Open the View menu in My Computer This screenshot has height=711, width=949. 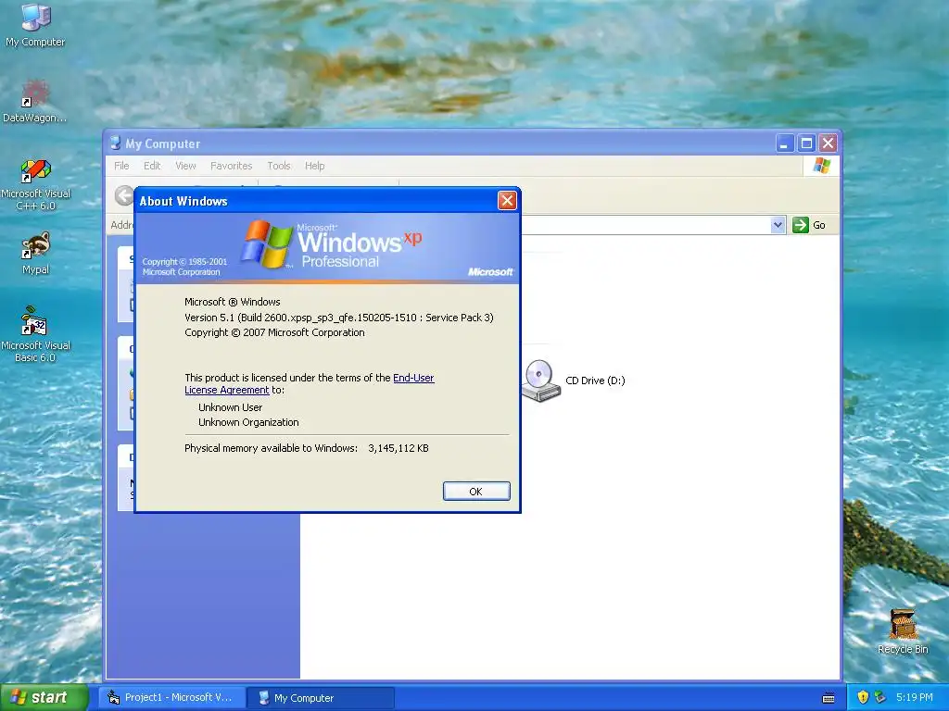pos(185,166)
